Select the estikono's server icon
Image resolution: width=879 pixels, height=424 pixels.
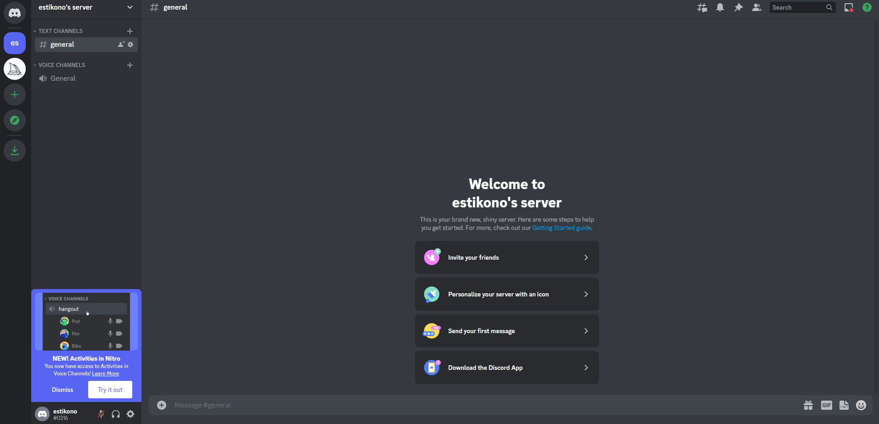coord(15,43)
